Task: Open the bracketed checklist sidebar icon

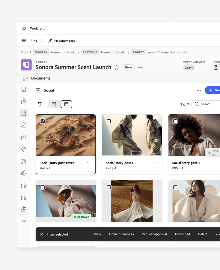Action: pyautogui.click(x=24, y=161)
